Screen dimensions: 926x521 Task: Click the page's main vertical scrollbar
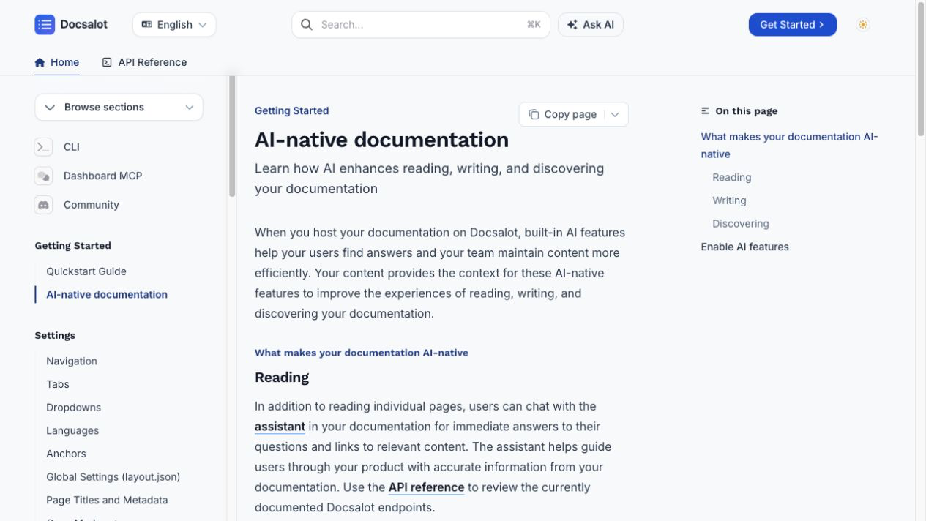[921, 70]
